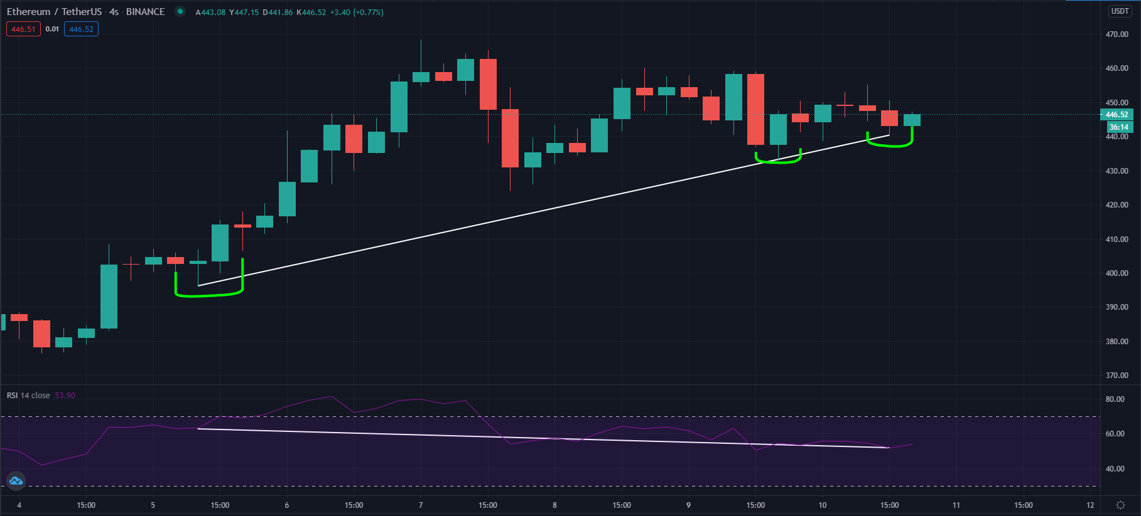Click the blue 446.52 buy price button

(81, 29)
